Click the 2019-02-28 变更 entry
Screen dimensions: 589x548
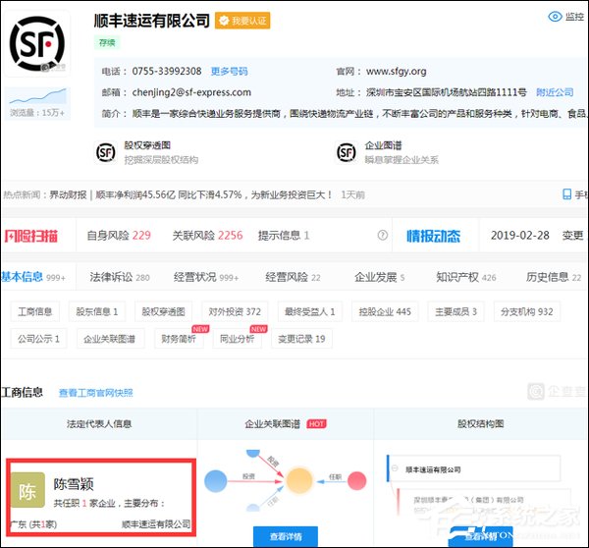[537, 236]
